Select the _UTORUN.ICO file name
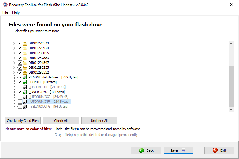This screenshot has height=159, width=239. [x=40, y=97]
